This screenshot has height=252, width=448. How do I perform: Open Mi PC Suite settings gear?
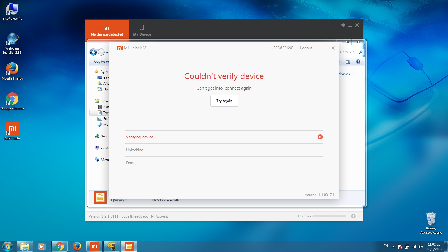click(x=343, y=25)
